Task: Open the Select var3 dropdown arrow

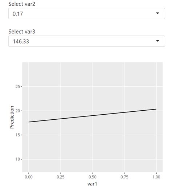Action: (x=157, y=41)
